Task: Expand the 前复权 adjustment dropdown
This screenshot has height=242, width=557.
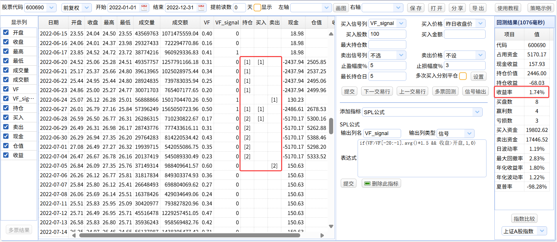Action: [x=87, y=8]
